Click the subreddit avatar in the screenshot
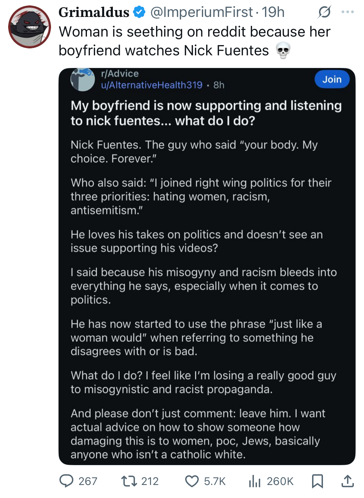Screen dimensions: 364x498 click(x=83, y=79)
